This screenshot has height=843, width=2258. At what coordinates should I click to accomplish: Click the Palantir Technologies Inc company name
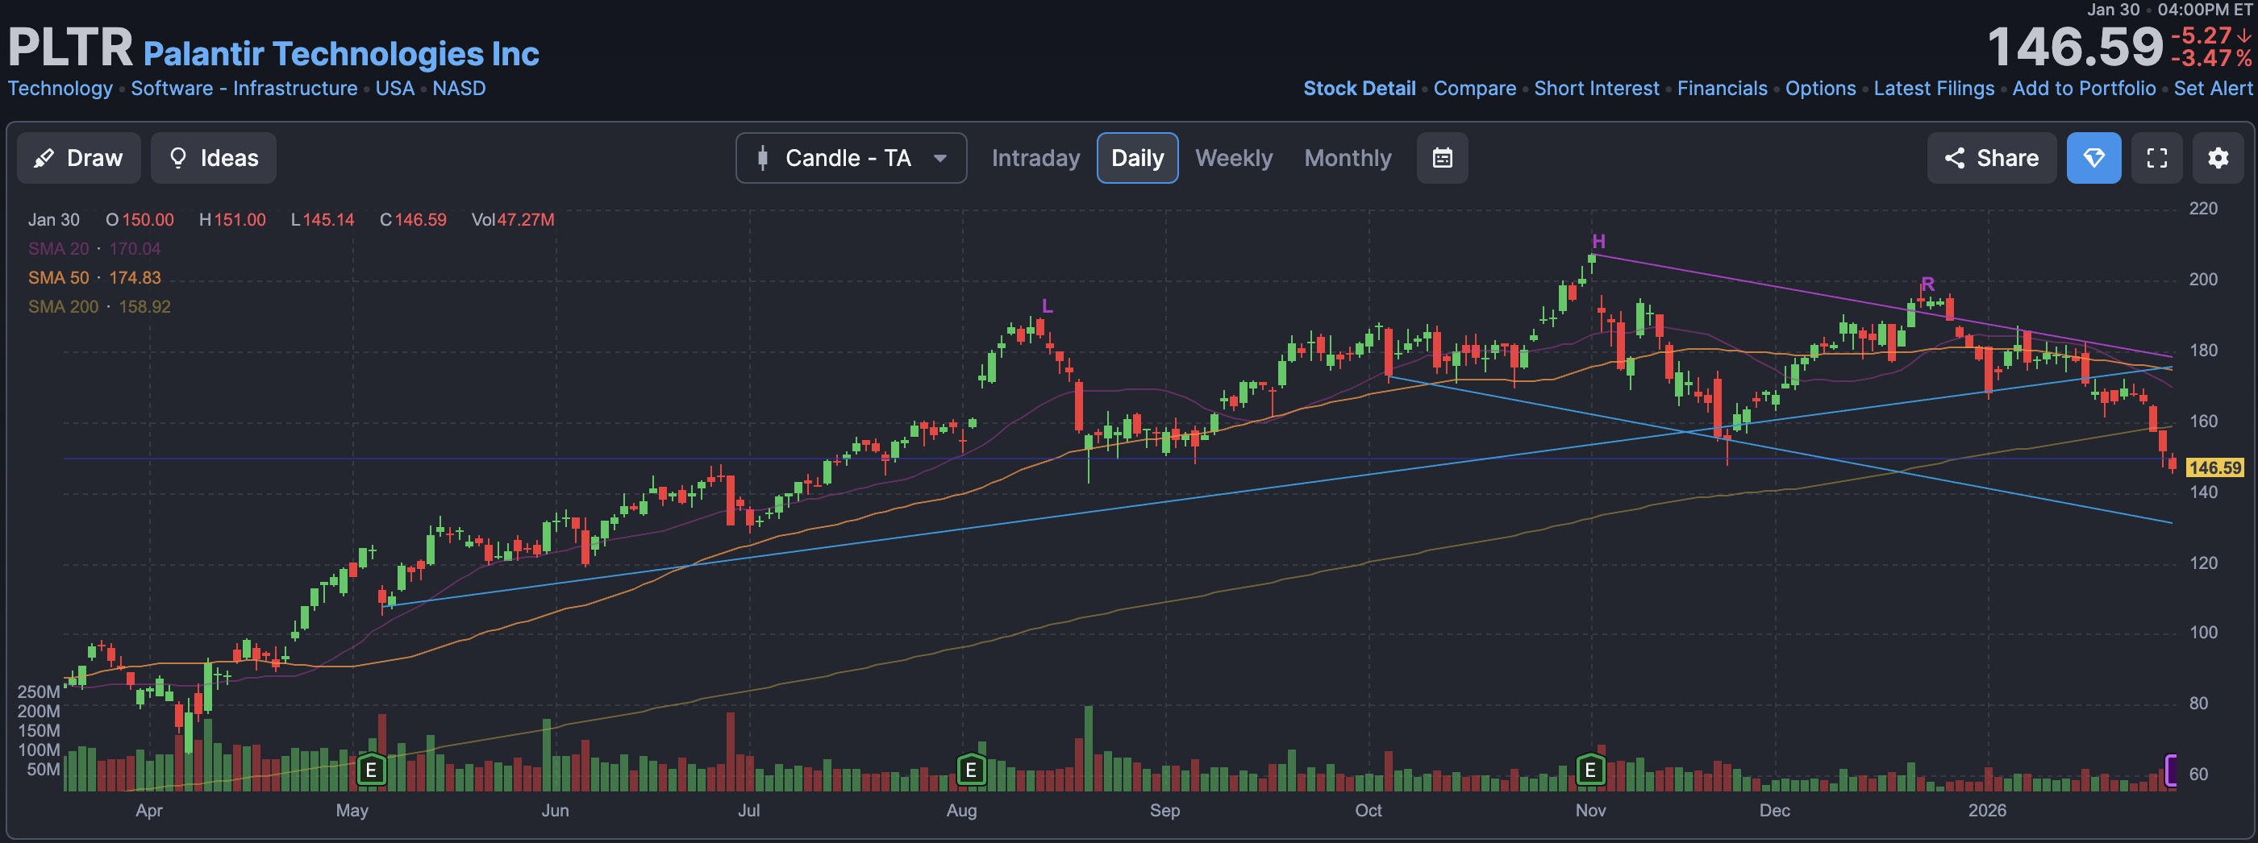(341, 53)
